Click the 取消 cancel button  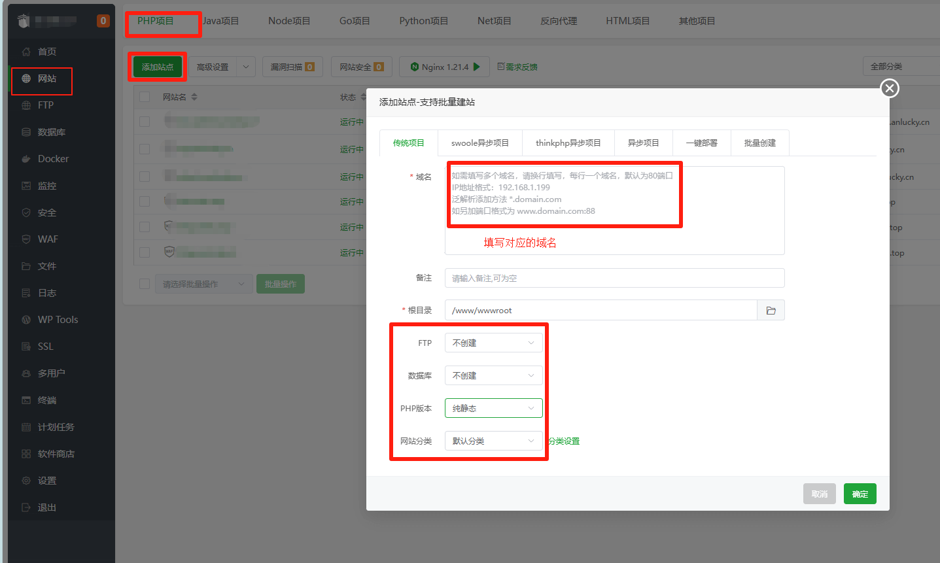(x=820, y=494)
